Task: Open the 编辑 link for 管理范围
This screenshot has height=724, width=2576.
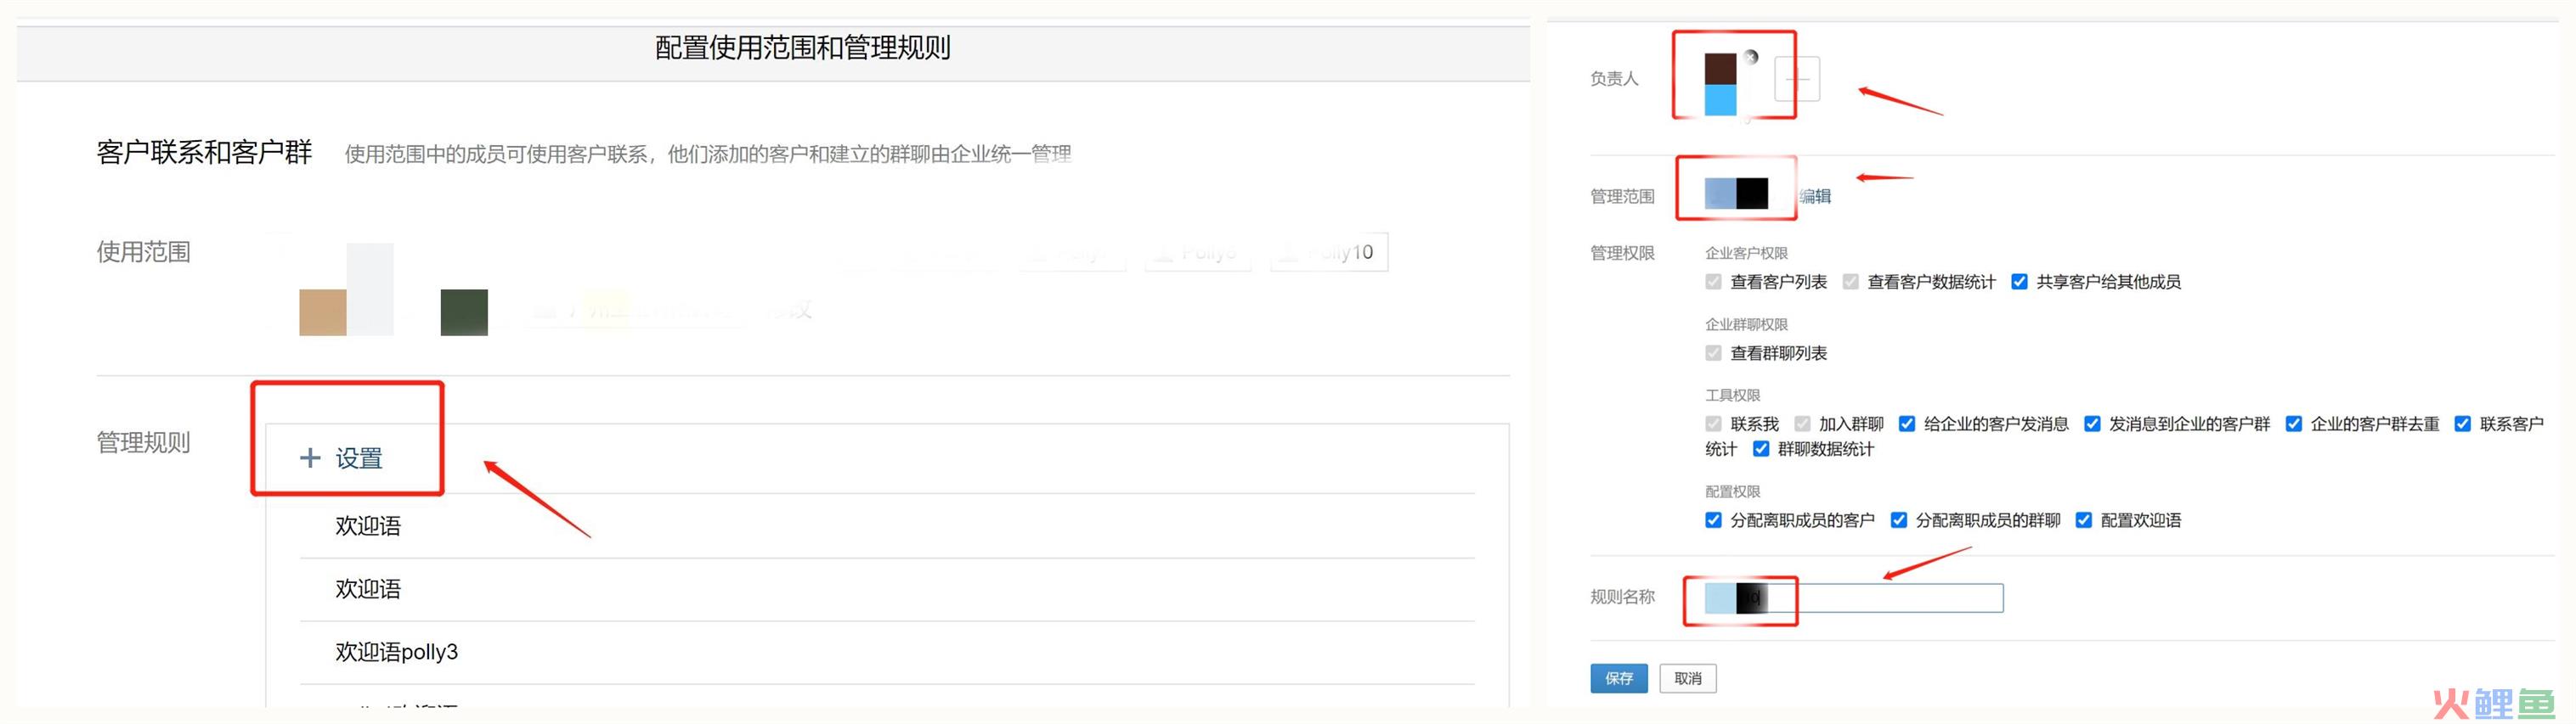Action: coord(1815,196)
